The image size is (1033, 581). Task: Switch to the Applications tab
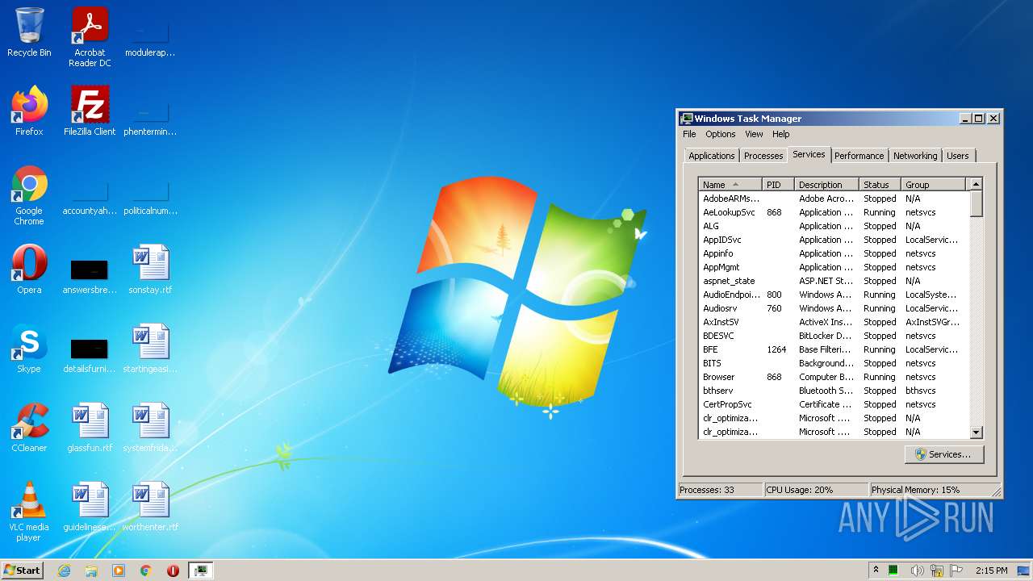point(712,156)
